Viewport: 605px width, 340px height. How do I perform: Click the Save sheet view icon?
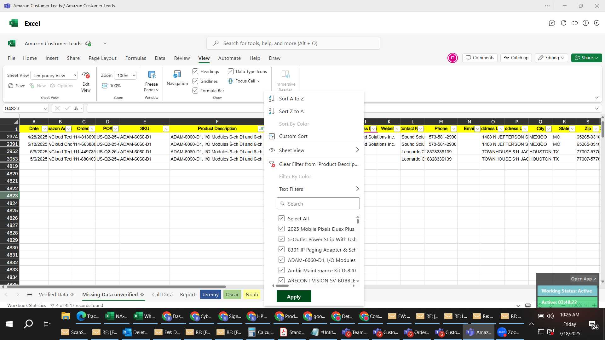[11, 86]
